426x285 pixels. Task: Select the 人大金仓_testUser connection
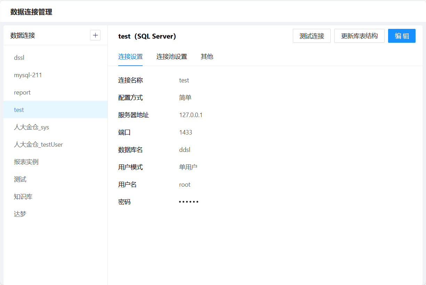pyautogui.click(x=38, y=145)
